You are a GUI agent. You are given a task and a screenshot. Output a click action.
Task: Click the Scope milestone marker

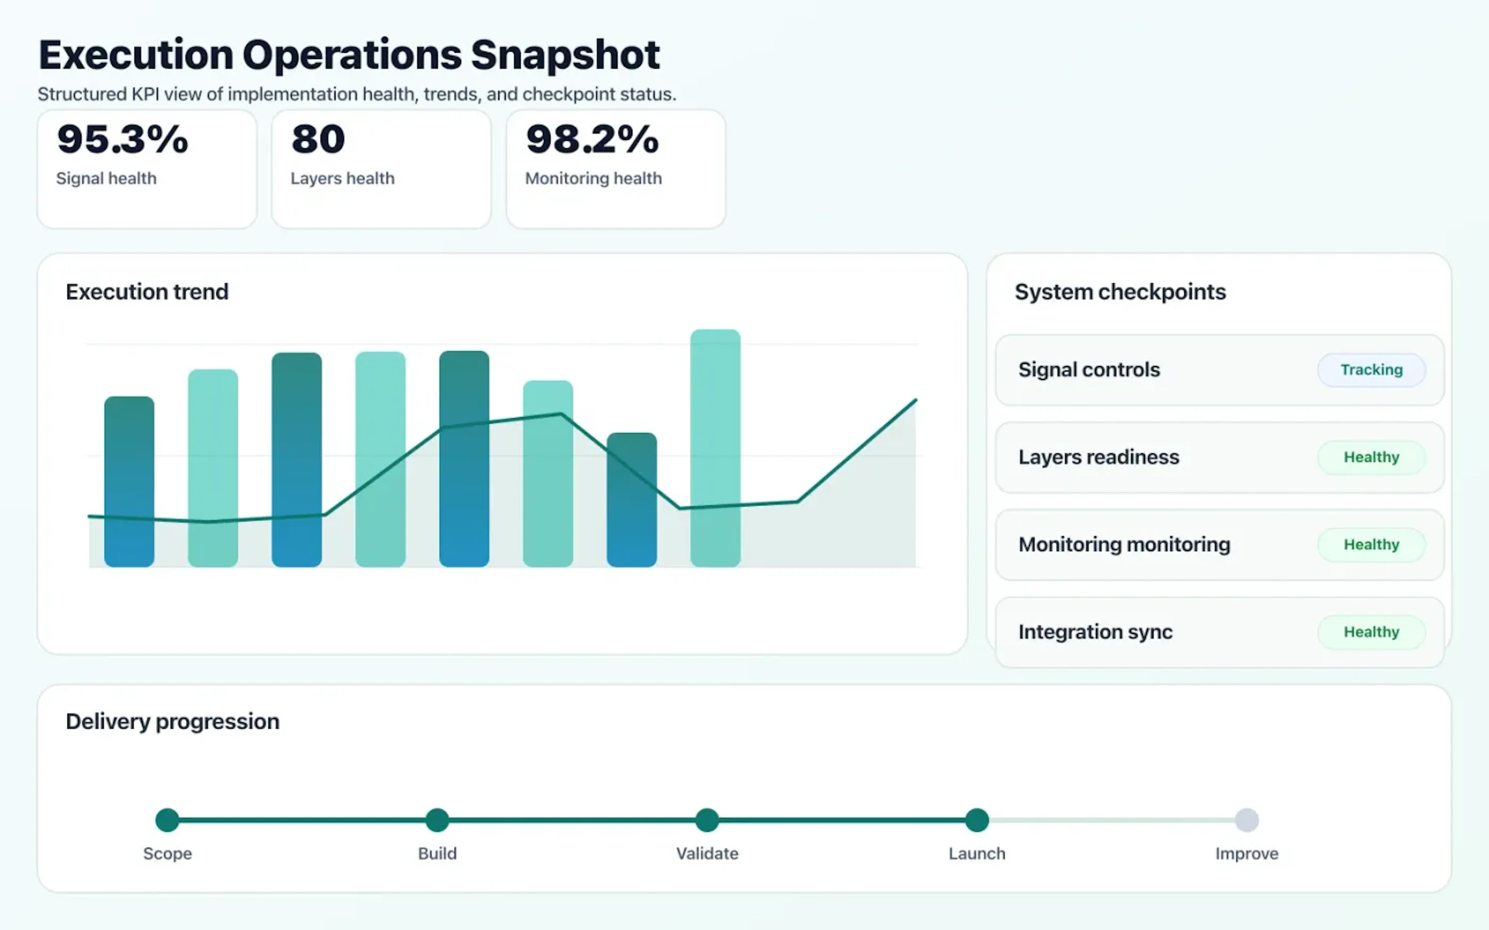tap(168, 819)
